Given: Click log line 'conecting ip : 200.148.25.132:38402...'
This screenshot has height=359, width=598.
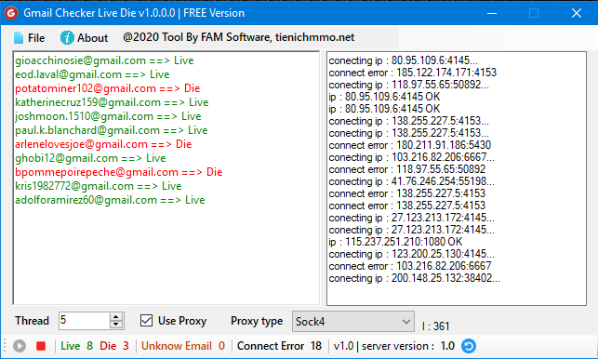Looking at the screenshot, I should 414,278.
